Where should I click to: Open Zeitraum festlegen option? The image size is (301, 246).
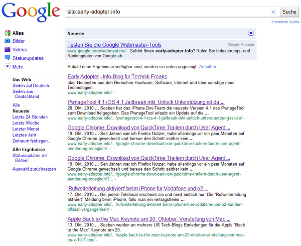coord(32,141)
